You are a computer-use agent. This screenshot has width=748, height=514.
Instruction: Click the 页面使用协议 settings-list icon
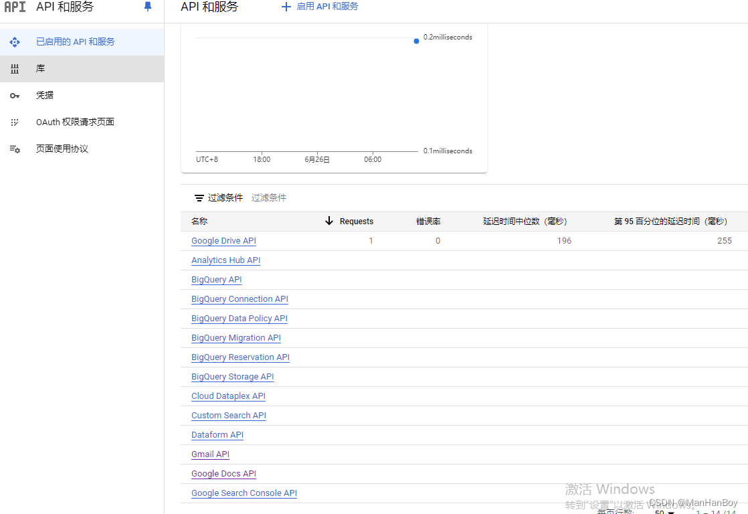[15, 149]
